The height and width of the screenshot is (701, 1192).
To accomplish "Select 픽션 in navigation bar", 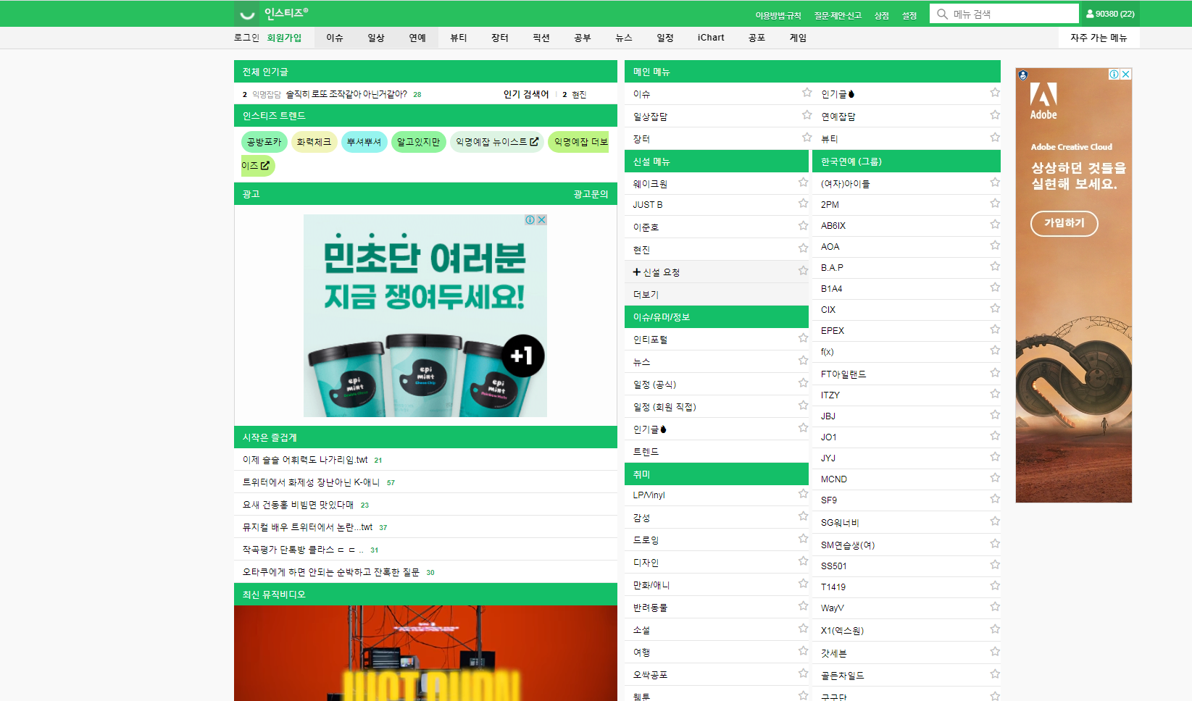I will pos(541,38).
